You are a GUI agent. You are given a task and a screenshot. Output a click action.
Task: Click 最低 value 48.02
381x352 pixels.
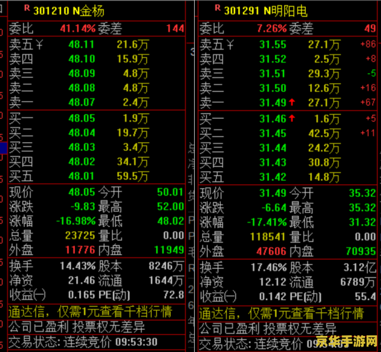[x=170, y=221]
